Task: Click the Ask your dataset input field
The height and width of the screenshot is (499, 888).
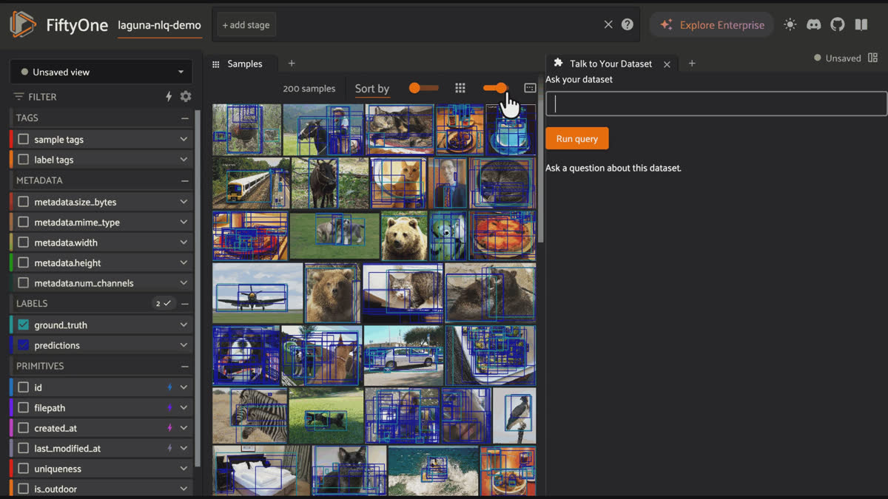Action: point(716,103)
